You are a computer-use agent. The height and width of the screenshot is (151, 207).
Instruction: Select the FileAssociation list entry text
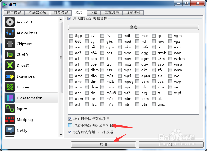pyautogui.click(x=30, y=98)
